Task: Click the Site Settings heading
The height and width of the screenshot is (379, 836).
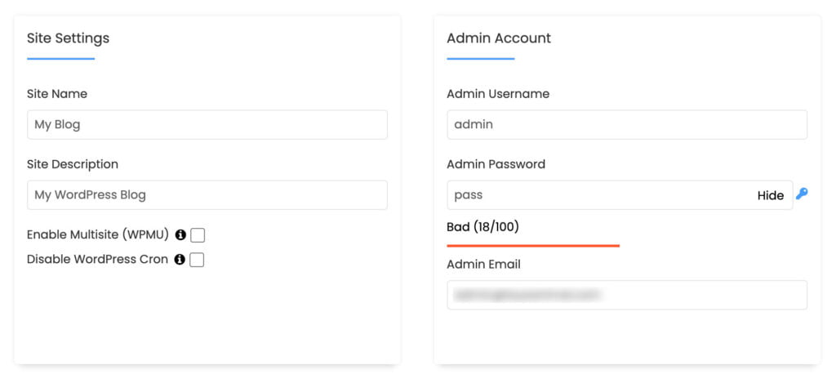Action: pos(69,38)
